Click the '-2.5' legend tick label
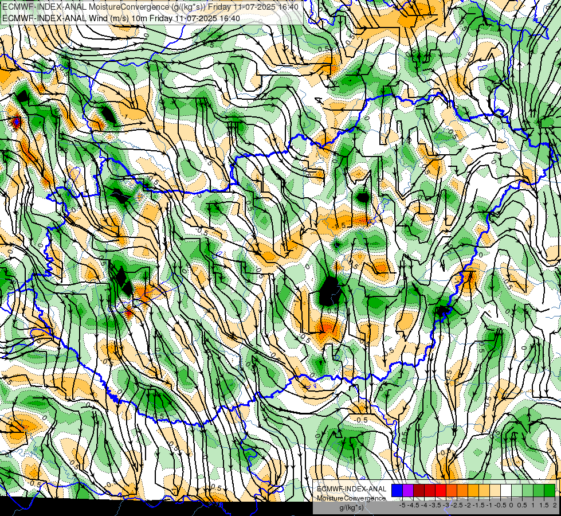The height and width of the screenshot is (516, 561). pyautogui.click(x=457, y=505)
